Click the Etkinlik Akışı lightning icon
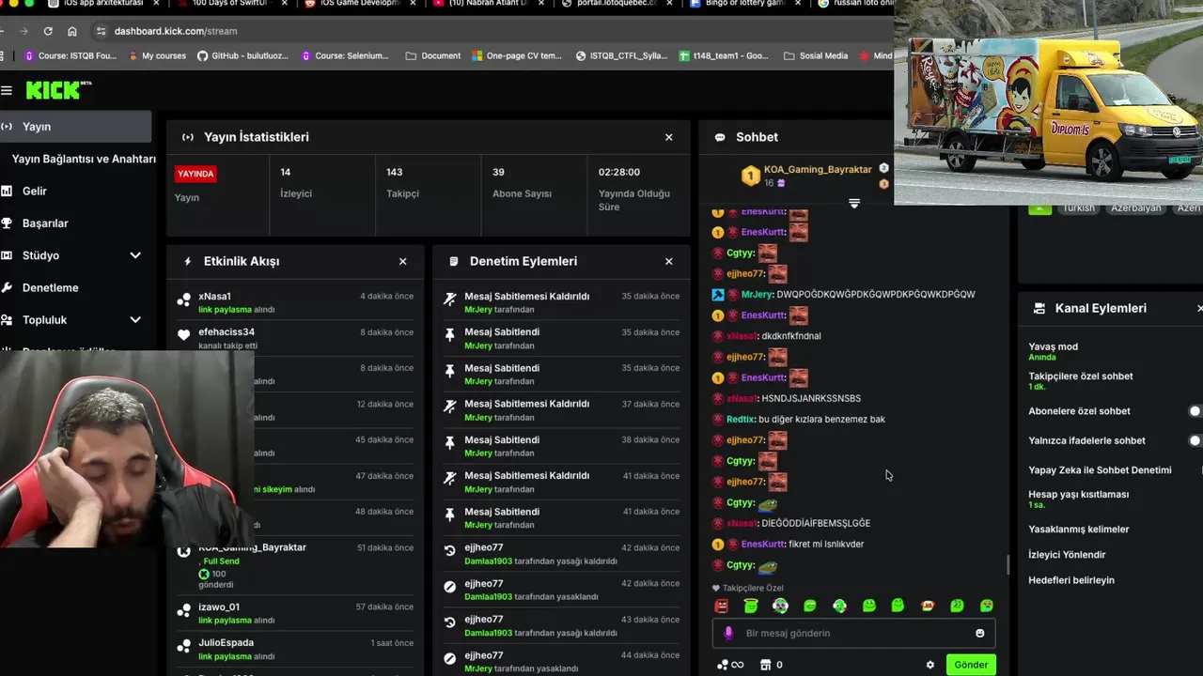The width and height of the screenshot is (1203, 676). pos(188,261)
